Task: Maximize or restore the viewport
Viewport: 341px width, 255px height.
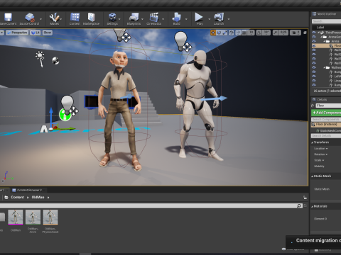Action: 305,33
